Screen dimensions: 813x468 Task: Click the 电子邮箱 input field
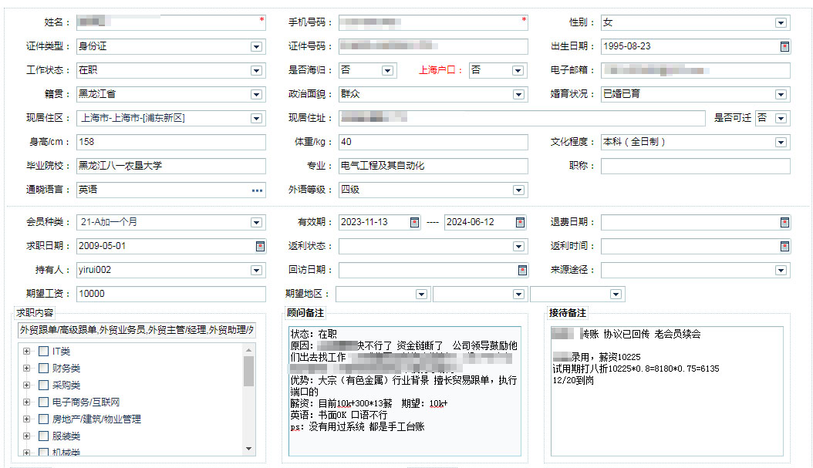pos(695,70)
